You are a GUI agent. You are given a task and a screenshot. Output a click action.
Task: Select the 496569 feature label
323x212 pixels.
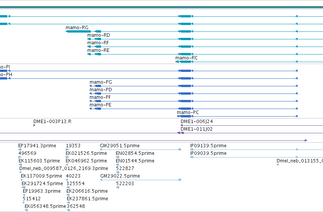(x=27, y=153)
